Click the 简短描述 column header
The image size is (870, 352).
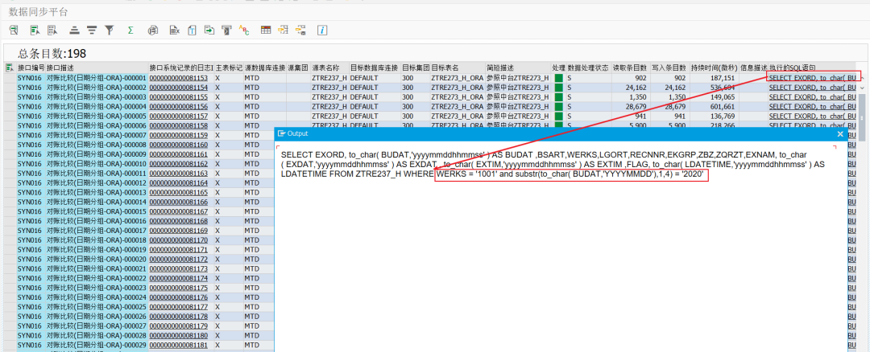(518, 68)
